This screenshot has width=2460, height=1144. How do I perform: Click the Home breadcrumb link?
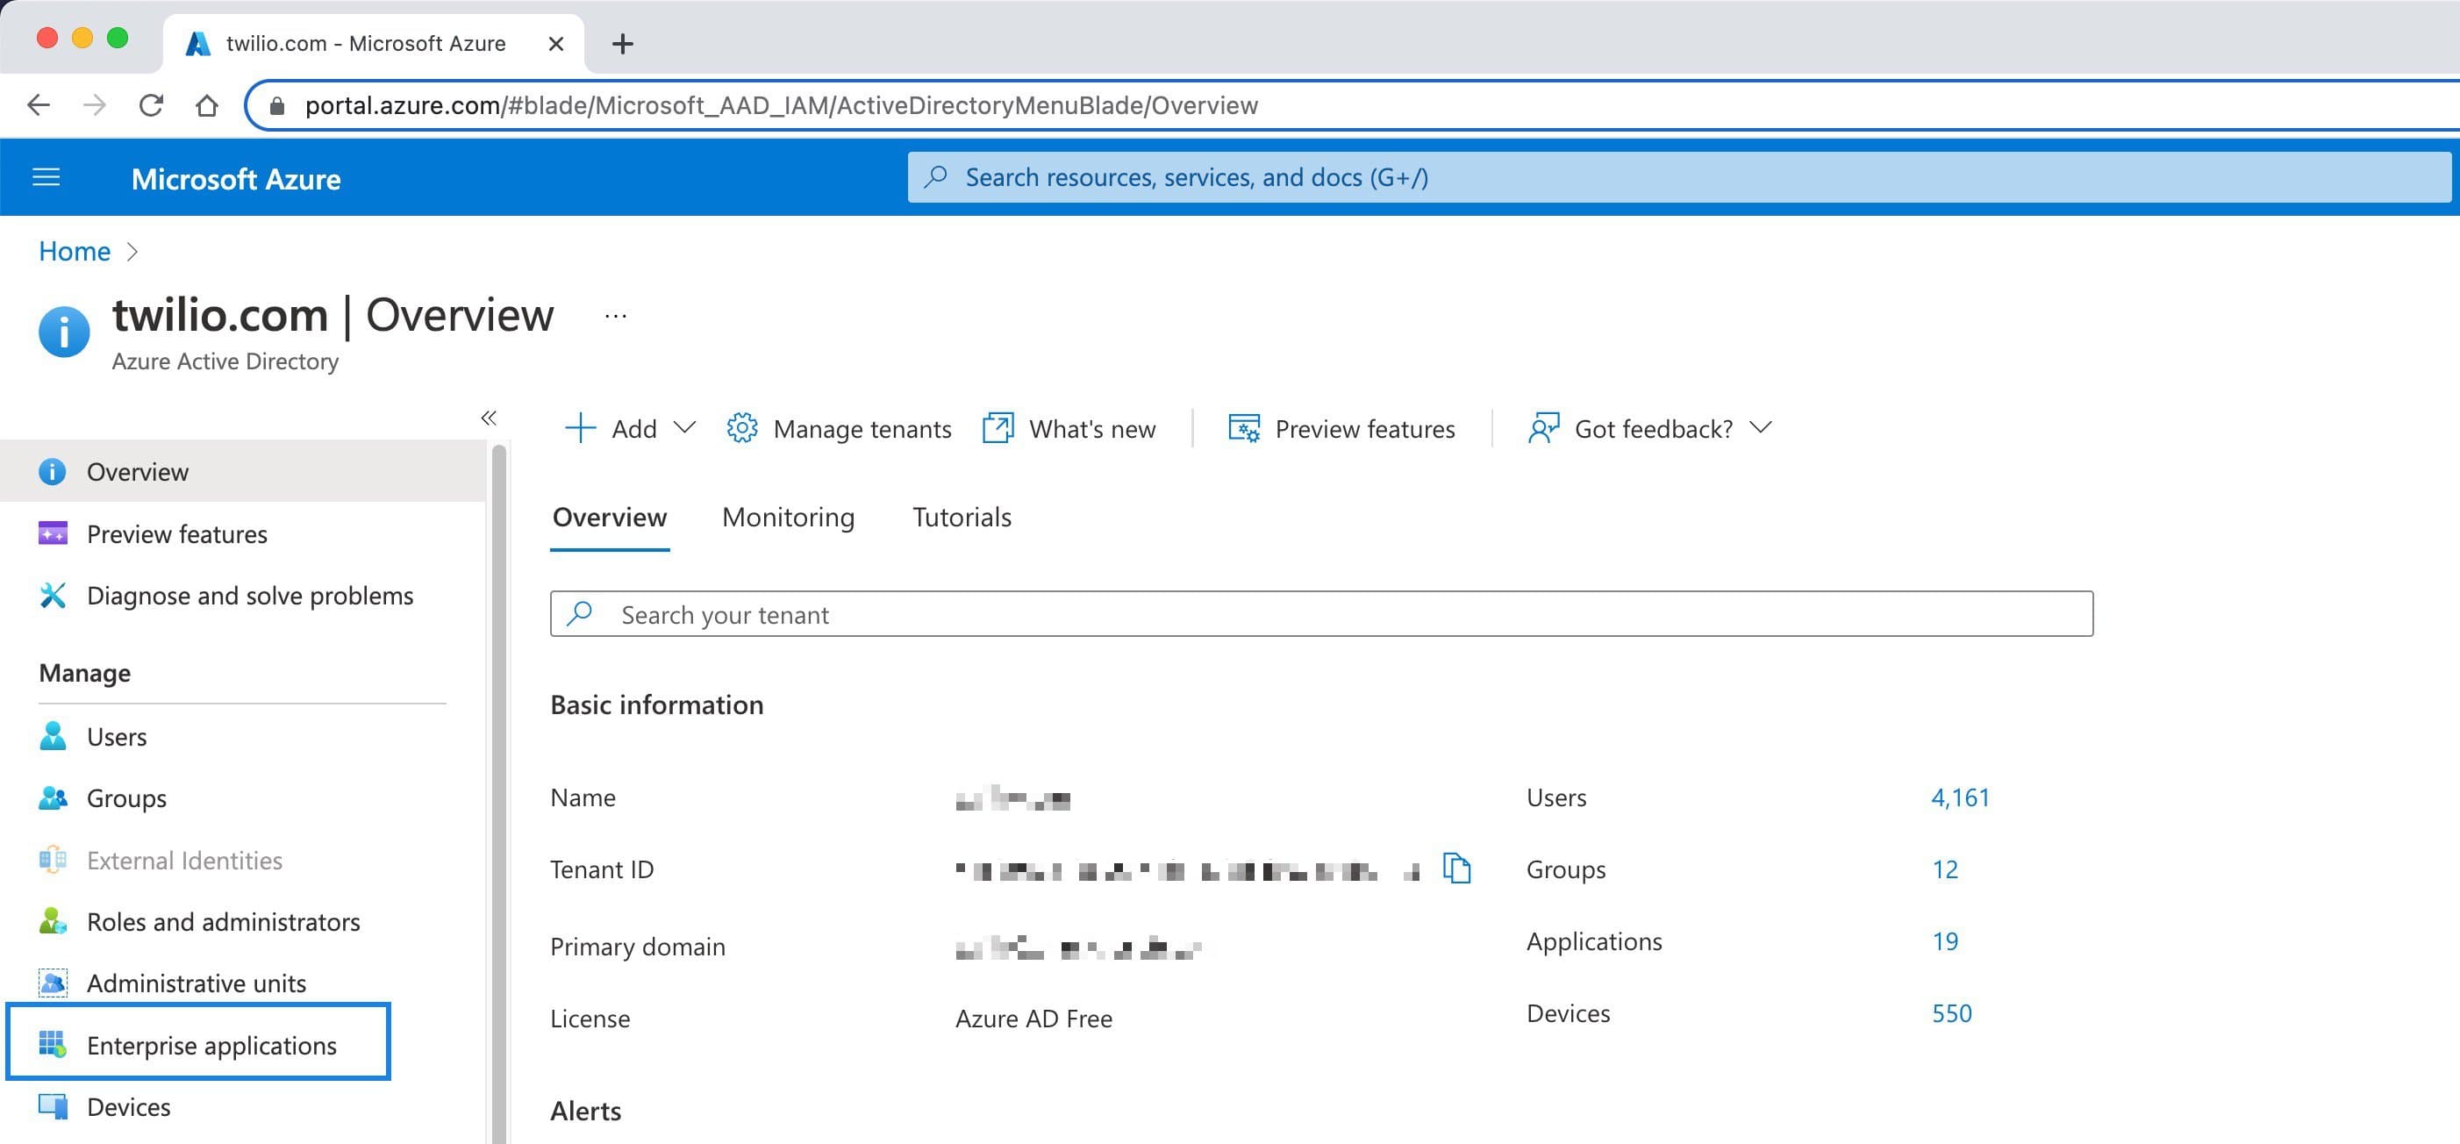74,250
